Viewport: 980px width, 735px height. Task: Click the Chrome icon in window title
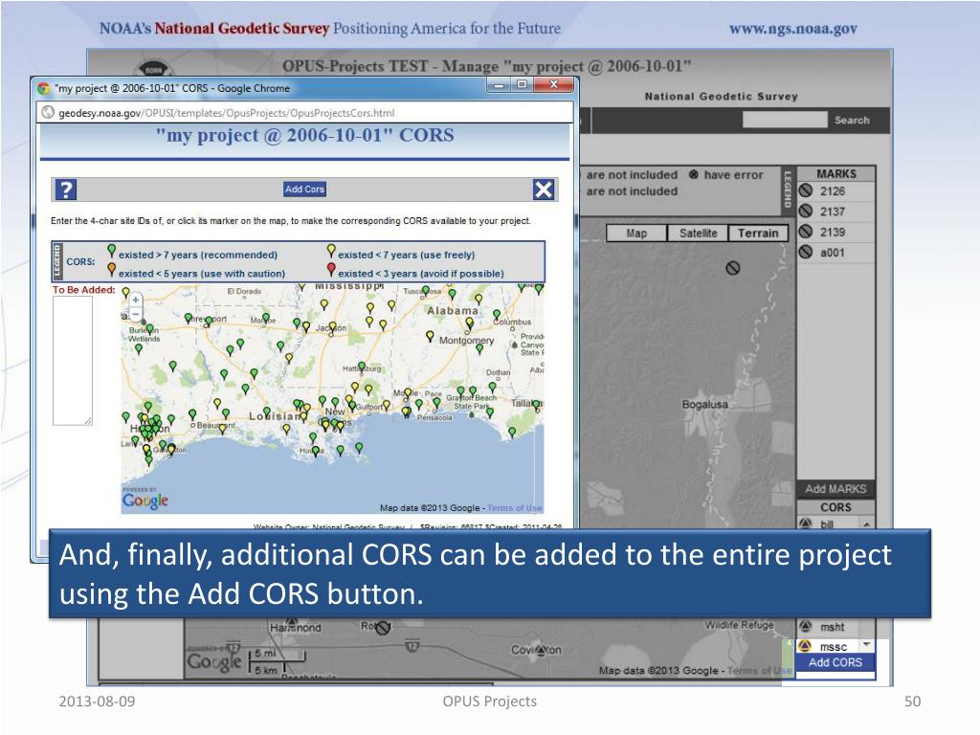(x=43, y=88)
